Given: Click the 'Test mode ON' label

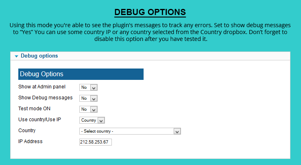Looking at the screenshot, I should click(x=34, y=109).
